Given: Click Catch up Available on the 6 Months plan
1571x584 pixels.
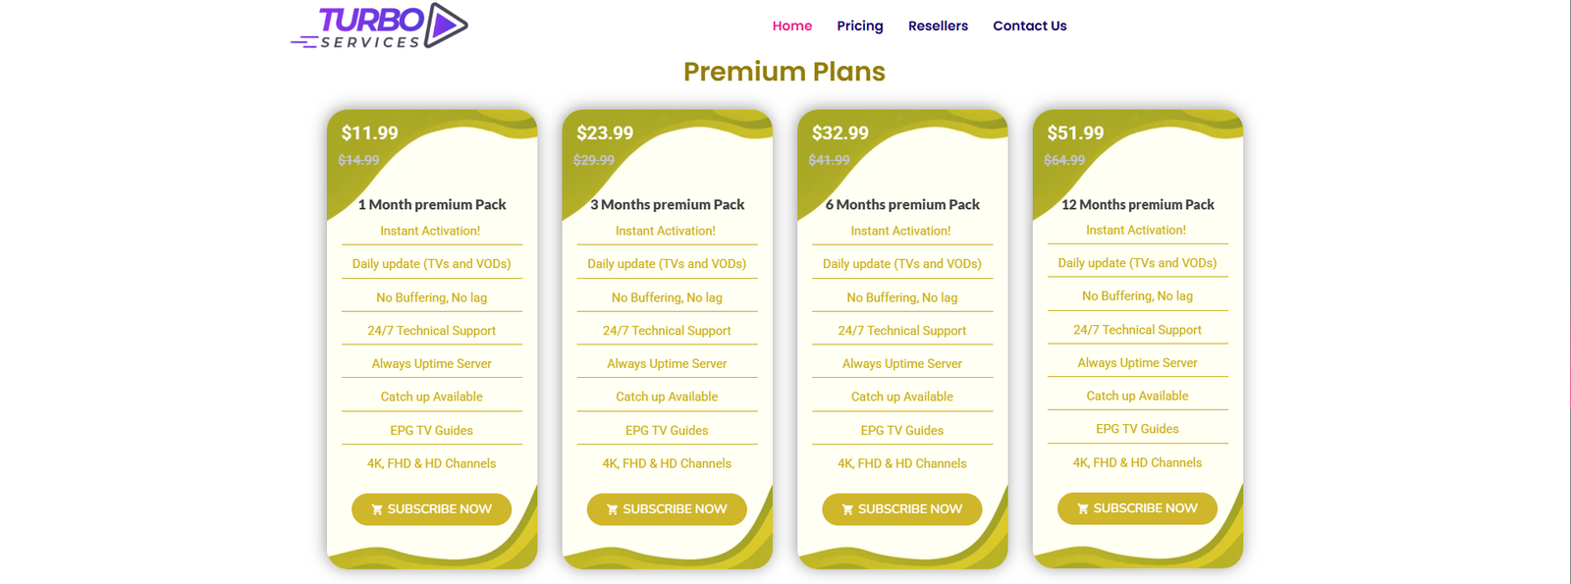Looking at the screenshot, I should click(x=902, y=396).
